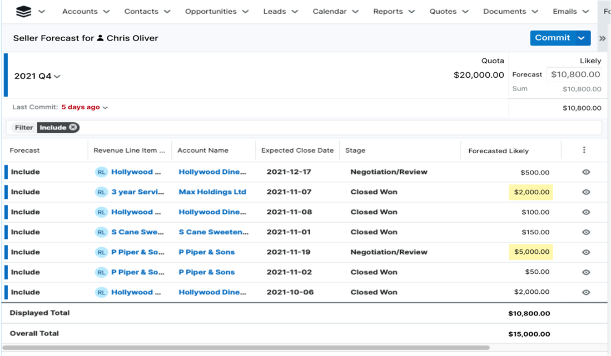This screenshot has height=356, width=611.
Task: Open the Max Holdings Ltd account link
Action: (212, 192)
